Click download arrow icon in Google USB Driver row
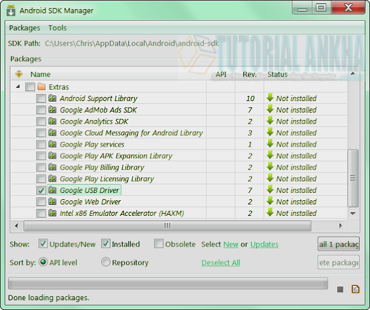 [270, 189]
